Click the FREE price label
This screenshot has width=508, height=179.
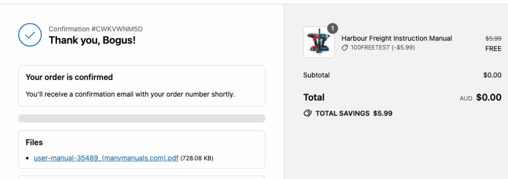pos(493,49)
